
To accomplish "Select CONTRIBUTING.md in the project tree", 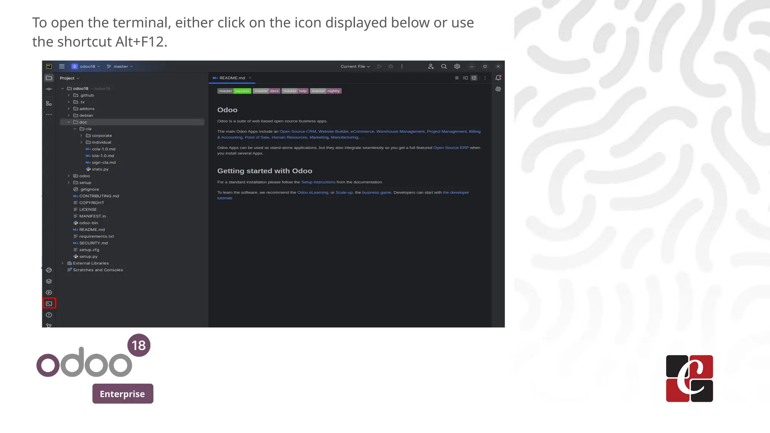I will [96, 196].
